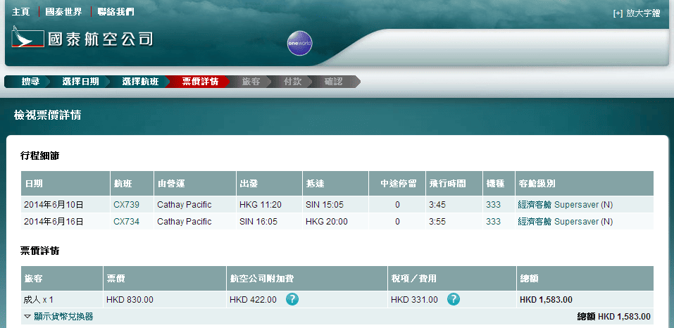674x328 pixels.
Task: Open flight CX739 details link
Action: pos(126,204)
